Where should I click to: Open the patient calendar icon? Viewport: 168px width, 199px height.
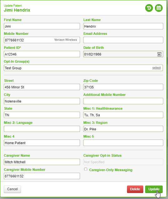point(159,8)
